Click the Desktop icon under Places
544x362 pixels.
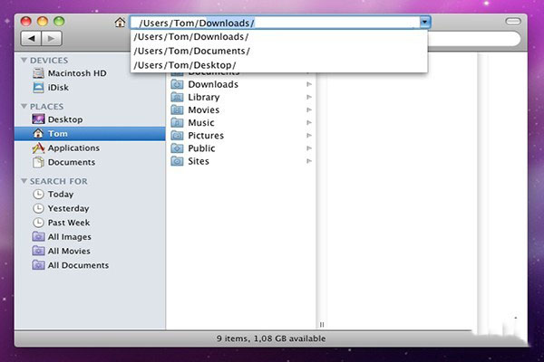point(38,119)
